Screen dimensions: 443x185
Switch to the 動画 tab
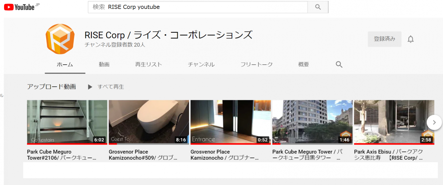[x=104, y=64]
